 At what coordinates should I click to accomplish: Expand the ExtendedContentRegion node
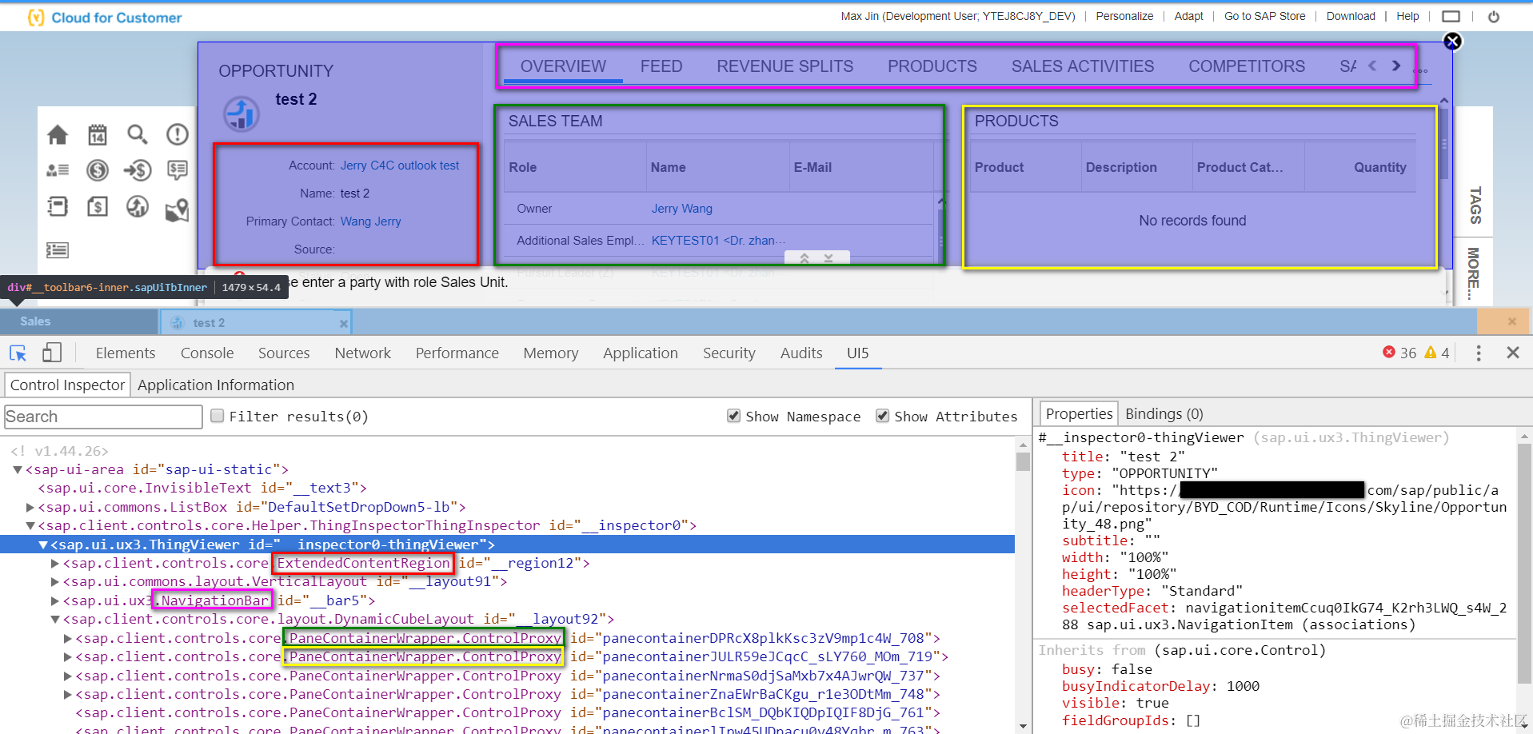click(55, 564)
